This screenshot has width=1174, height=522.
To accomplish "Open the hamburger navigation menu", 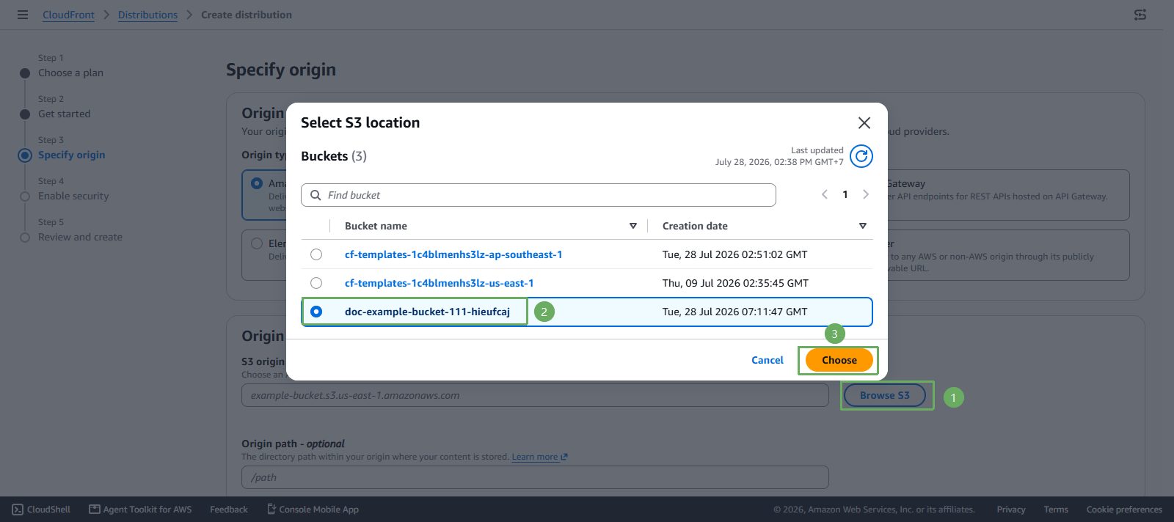I will [x=23, y=15].
